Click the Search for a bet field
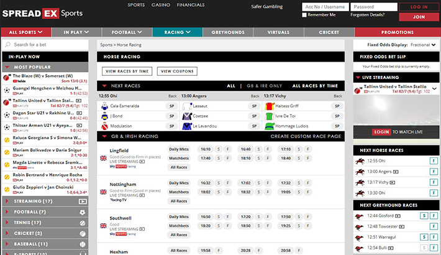The image size is (441, 255). [45, 45]
